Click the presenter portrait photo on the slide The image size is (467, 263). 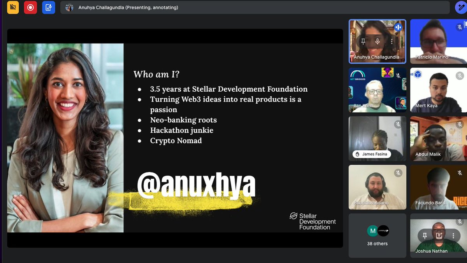65,138
